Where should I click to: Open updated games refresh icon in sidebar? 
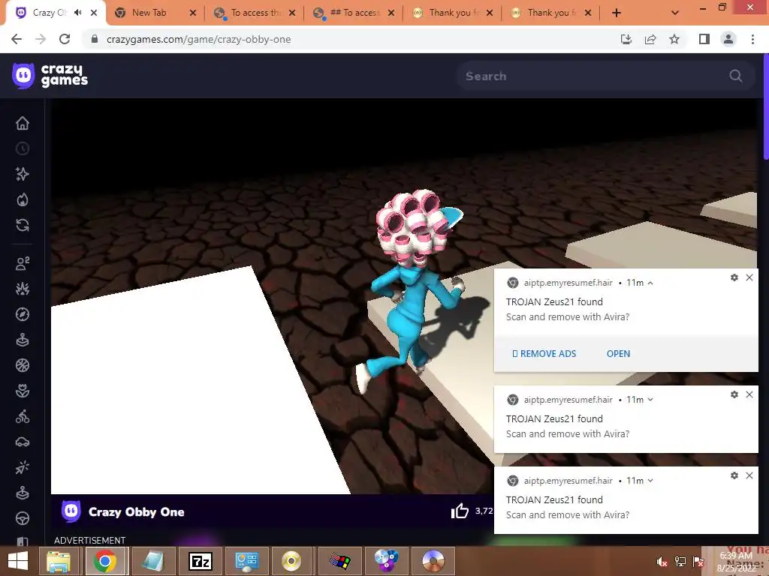point(22,225)
